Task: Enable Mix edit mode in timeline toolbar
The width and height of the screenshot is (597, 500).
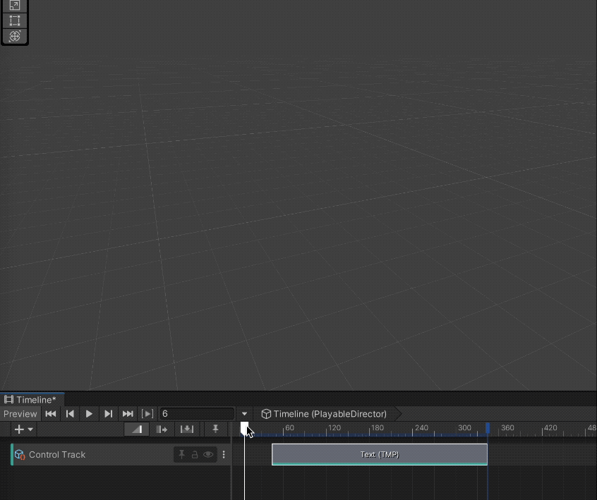Action: tap(137, 429)
